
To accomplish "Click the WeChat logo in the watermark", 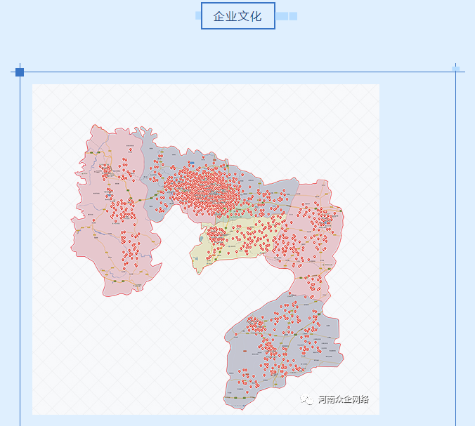I will 308,399.
